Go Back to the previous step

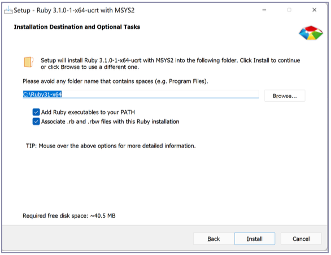coord(214,239)
